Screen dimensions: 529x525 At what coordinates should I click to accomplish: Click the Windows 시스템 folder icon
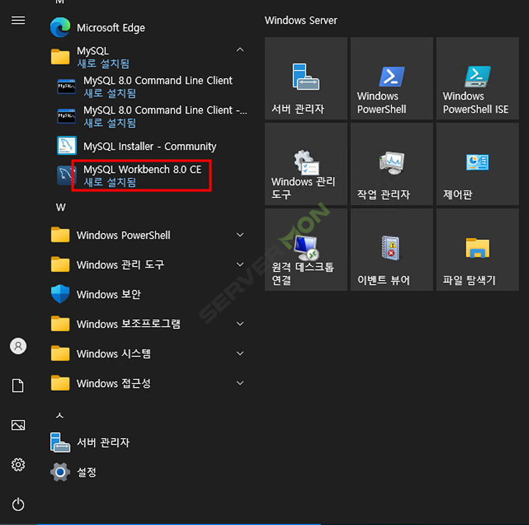point(60,353)
